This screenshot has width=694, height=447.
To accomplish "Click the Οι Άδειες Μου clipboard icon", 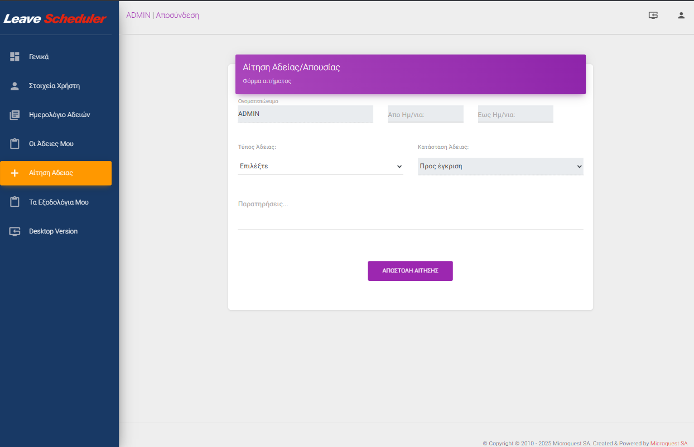I will (x=15, y=144).
